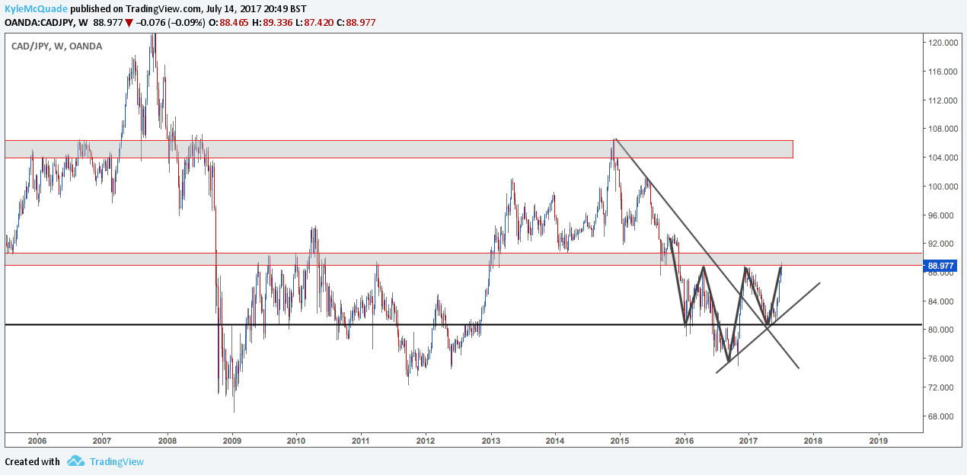Image resolution: width=967 pixels, height=475 pixels.
Task: Click the 2015 label on the time axis
Action: point(620,441)
